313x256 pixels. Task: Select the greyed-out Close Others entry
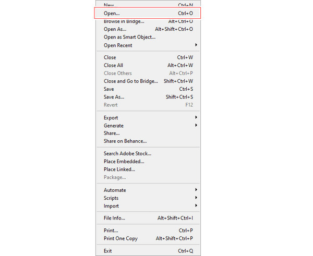point(148,74)
